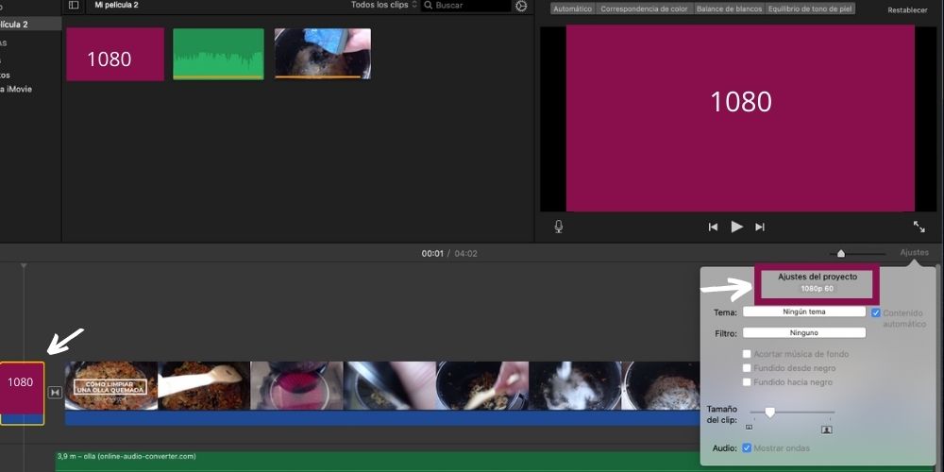Select the green audio clip thumbnail
The height and width of the screenshot is (472, 944).
218,53
